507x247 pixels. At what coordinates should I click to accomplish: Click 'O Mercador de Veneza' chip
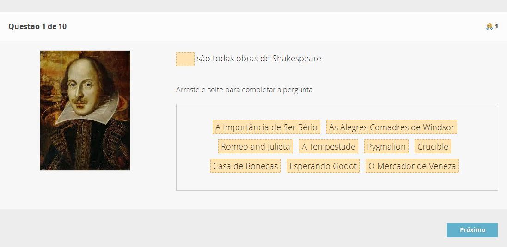pos(412,166)
